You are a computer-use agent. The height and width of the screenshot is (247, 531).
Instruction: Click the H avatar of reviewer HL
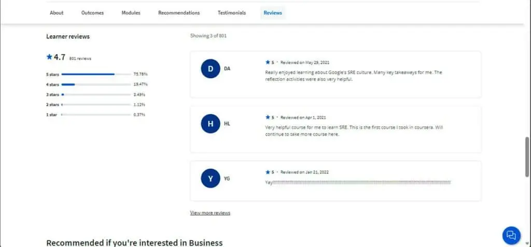(x=211, y=123)
